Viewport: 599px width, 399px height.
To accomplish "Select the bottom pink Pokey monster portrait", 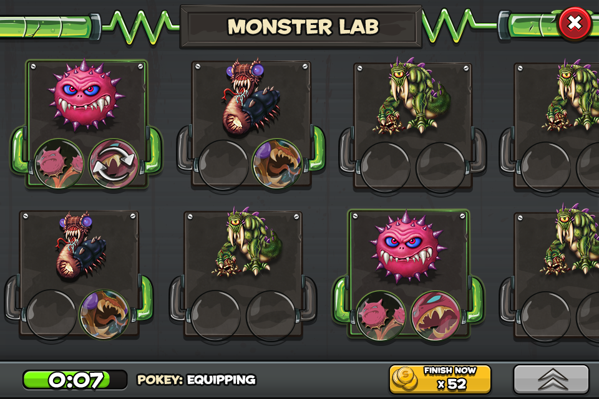I will tap(407, 247).
